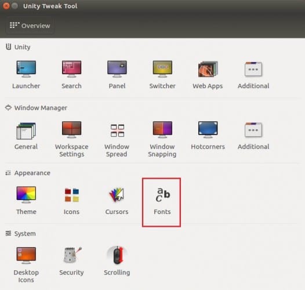Open Additional settings under Window Manager
Image resolution: width=305 pixels, height=290 pixels.
coord(253,130)
